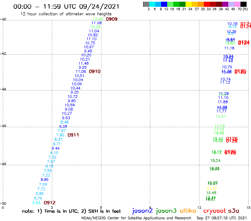Select the s3a satellite label
The width and height of the screenshot is (251, 221).
[x=234, y=211]
